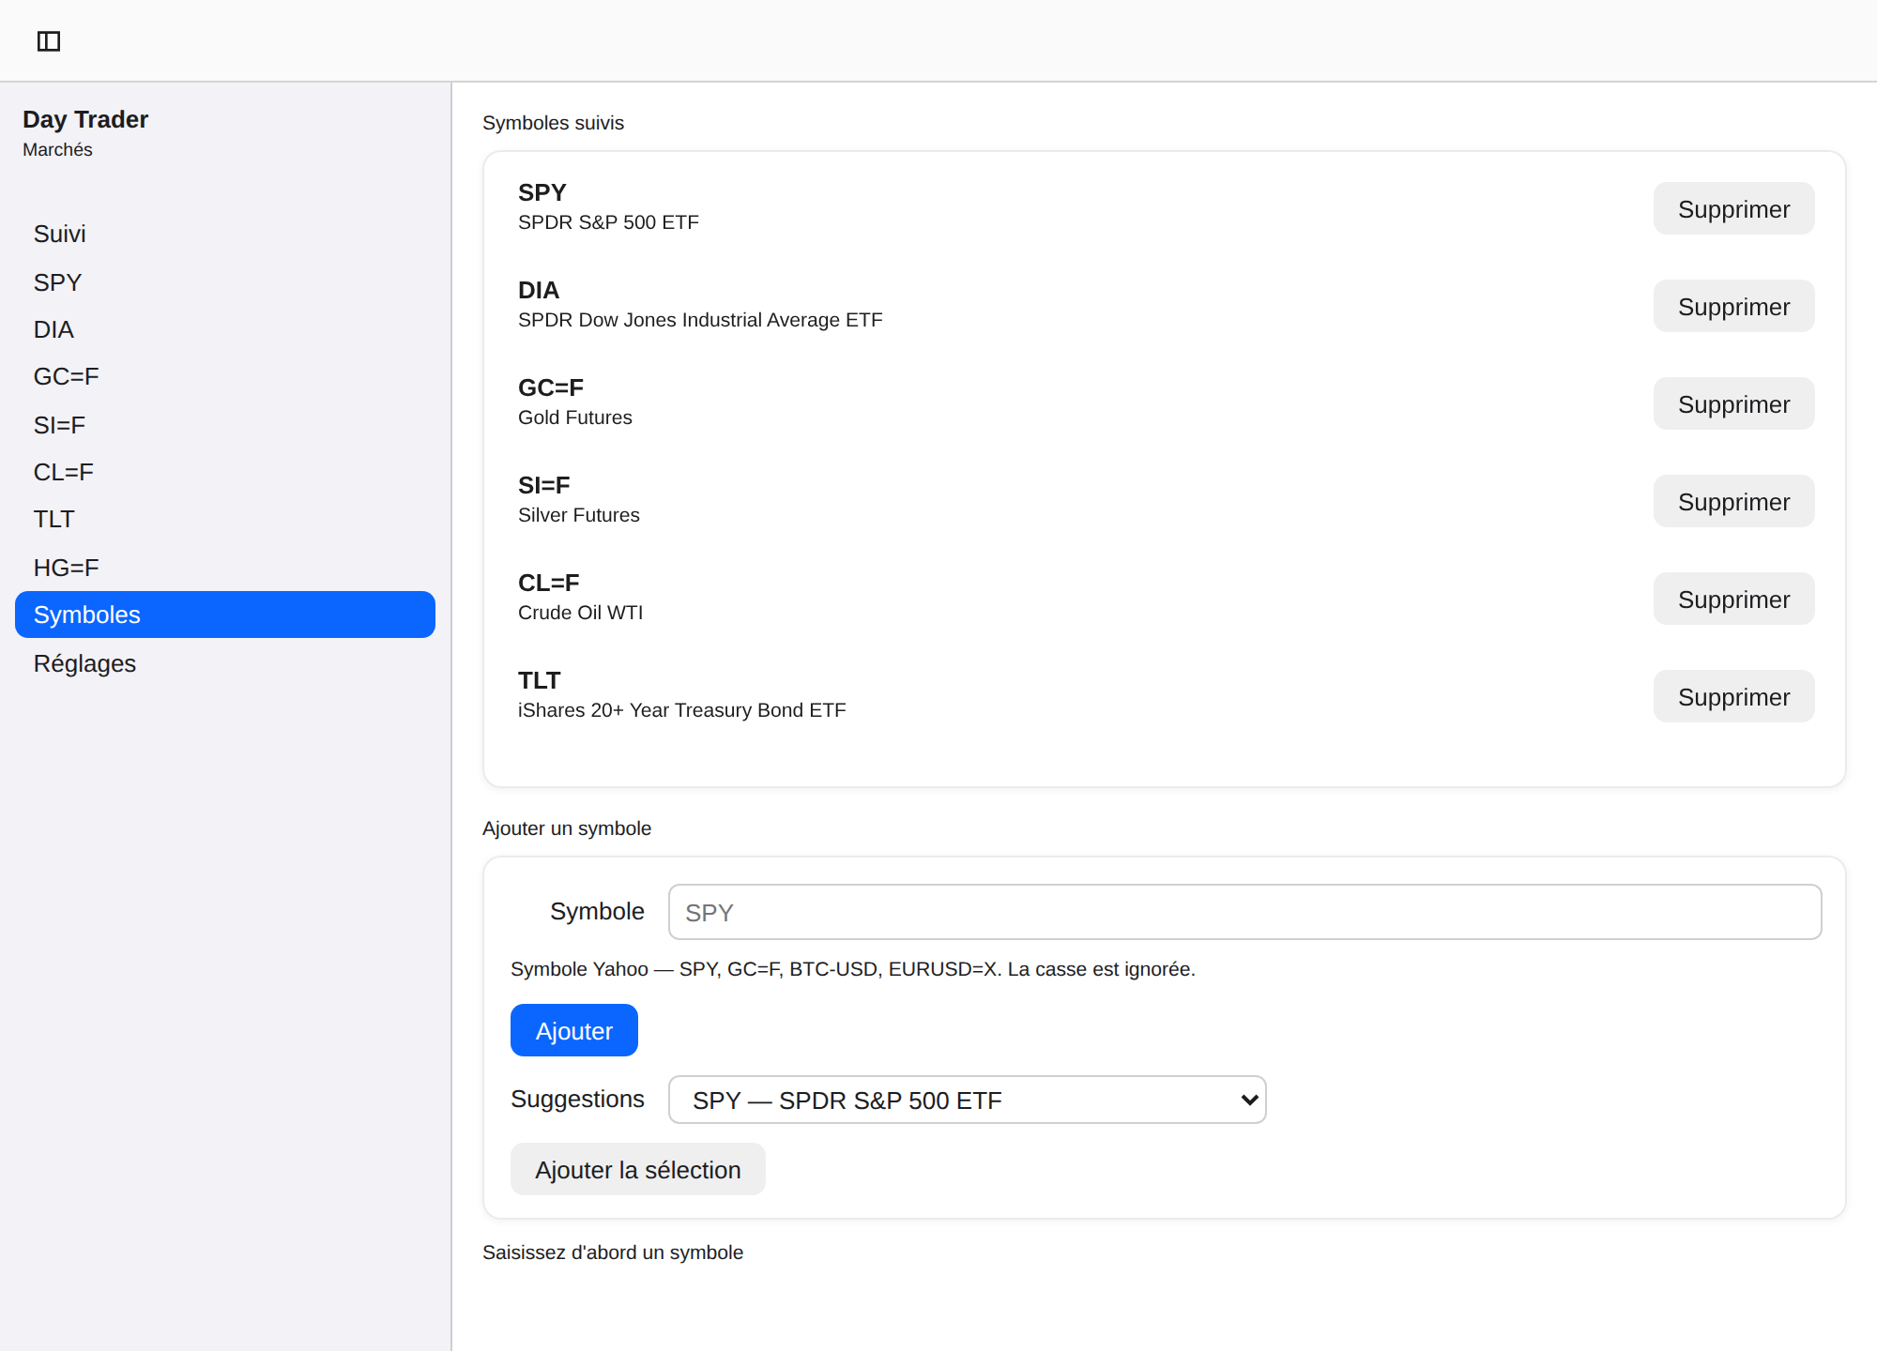The width and height of the screenshot is (1877, 1351).
Task: Open CL=F from the sidebar
Action: pyautogui.click(x=225, y=472)
